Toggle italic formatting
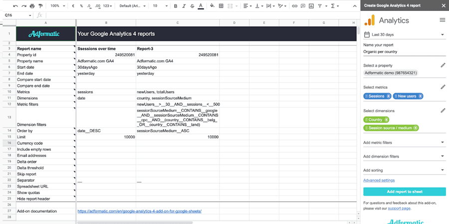 coord(184,5)
